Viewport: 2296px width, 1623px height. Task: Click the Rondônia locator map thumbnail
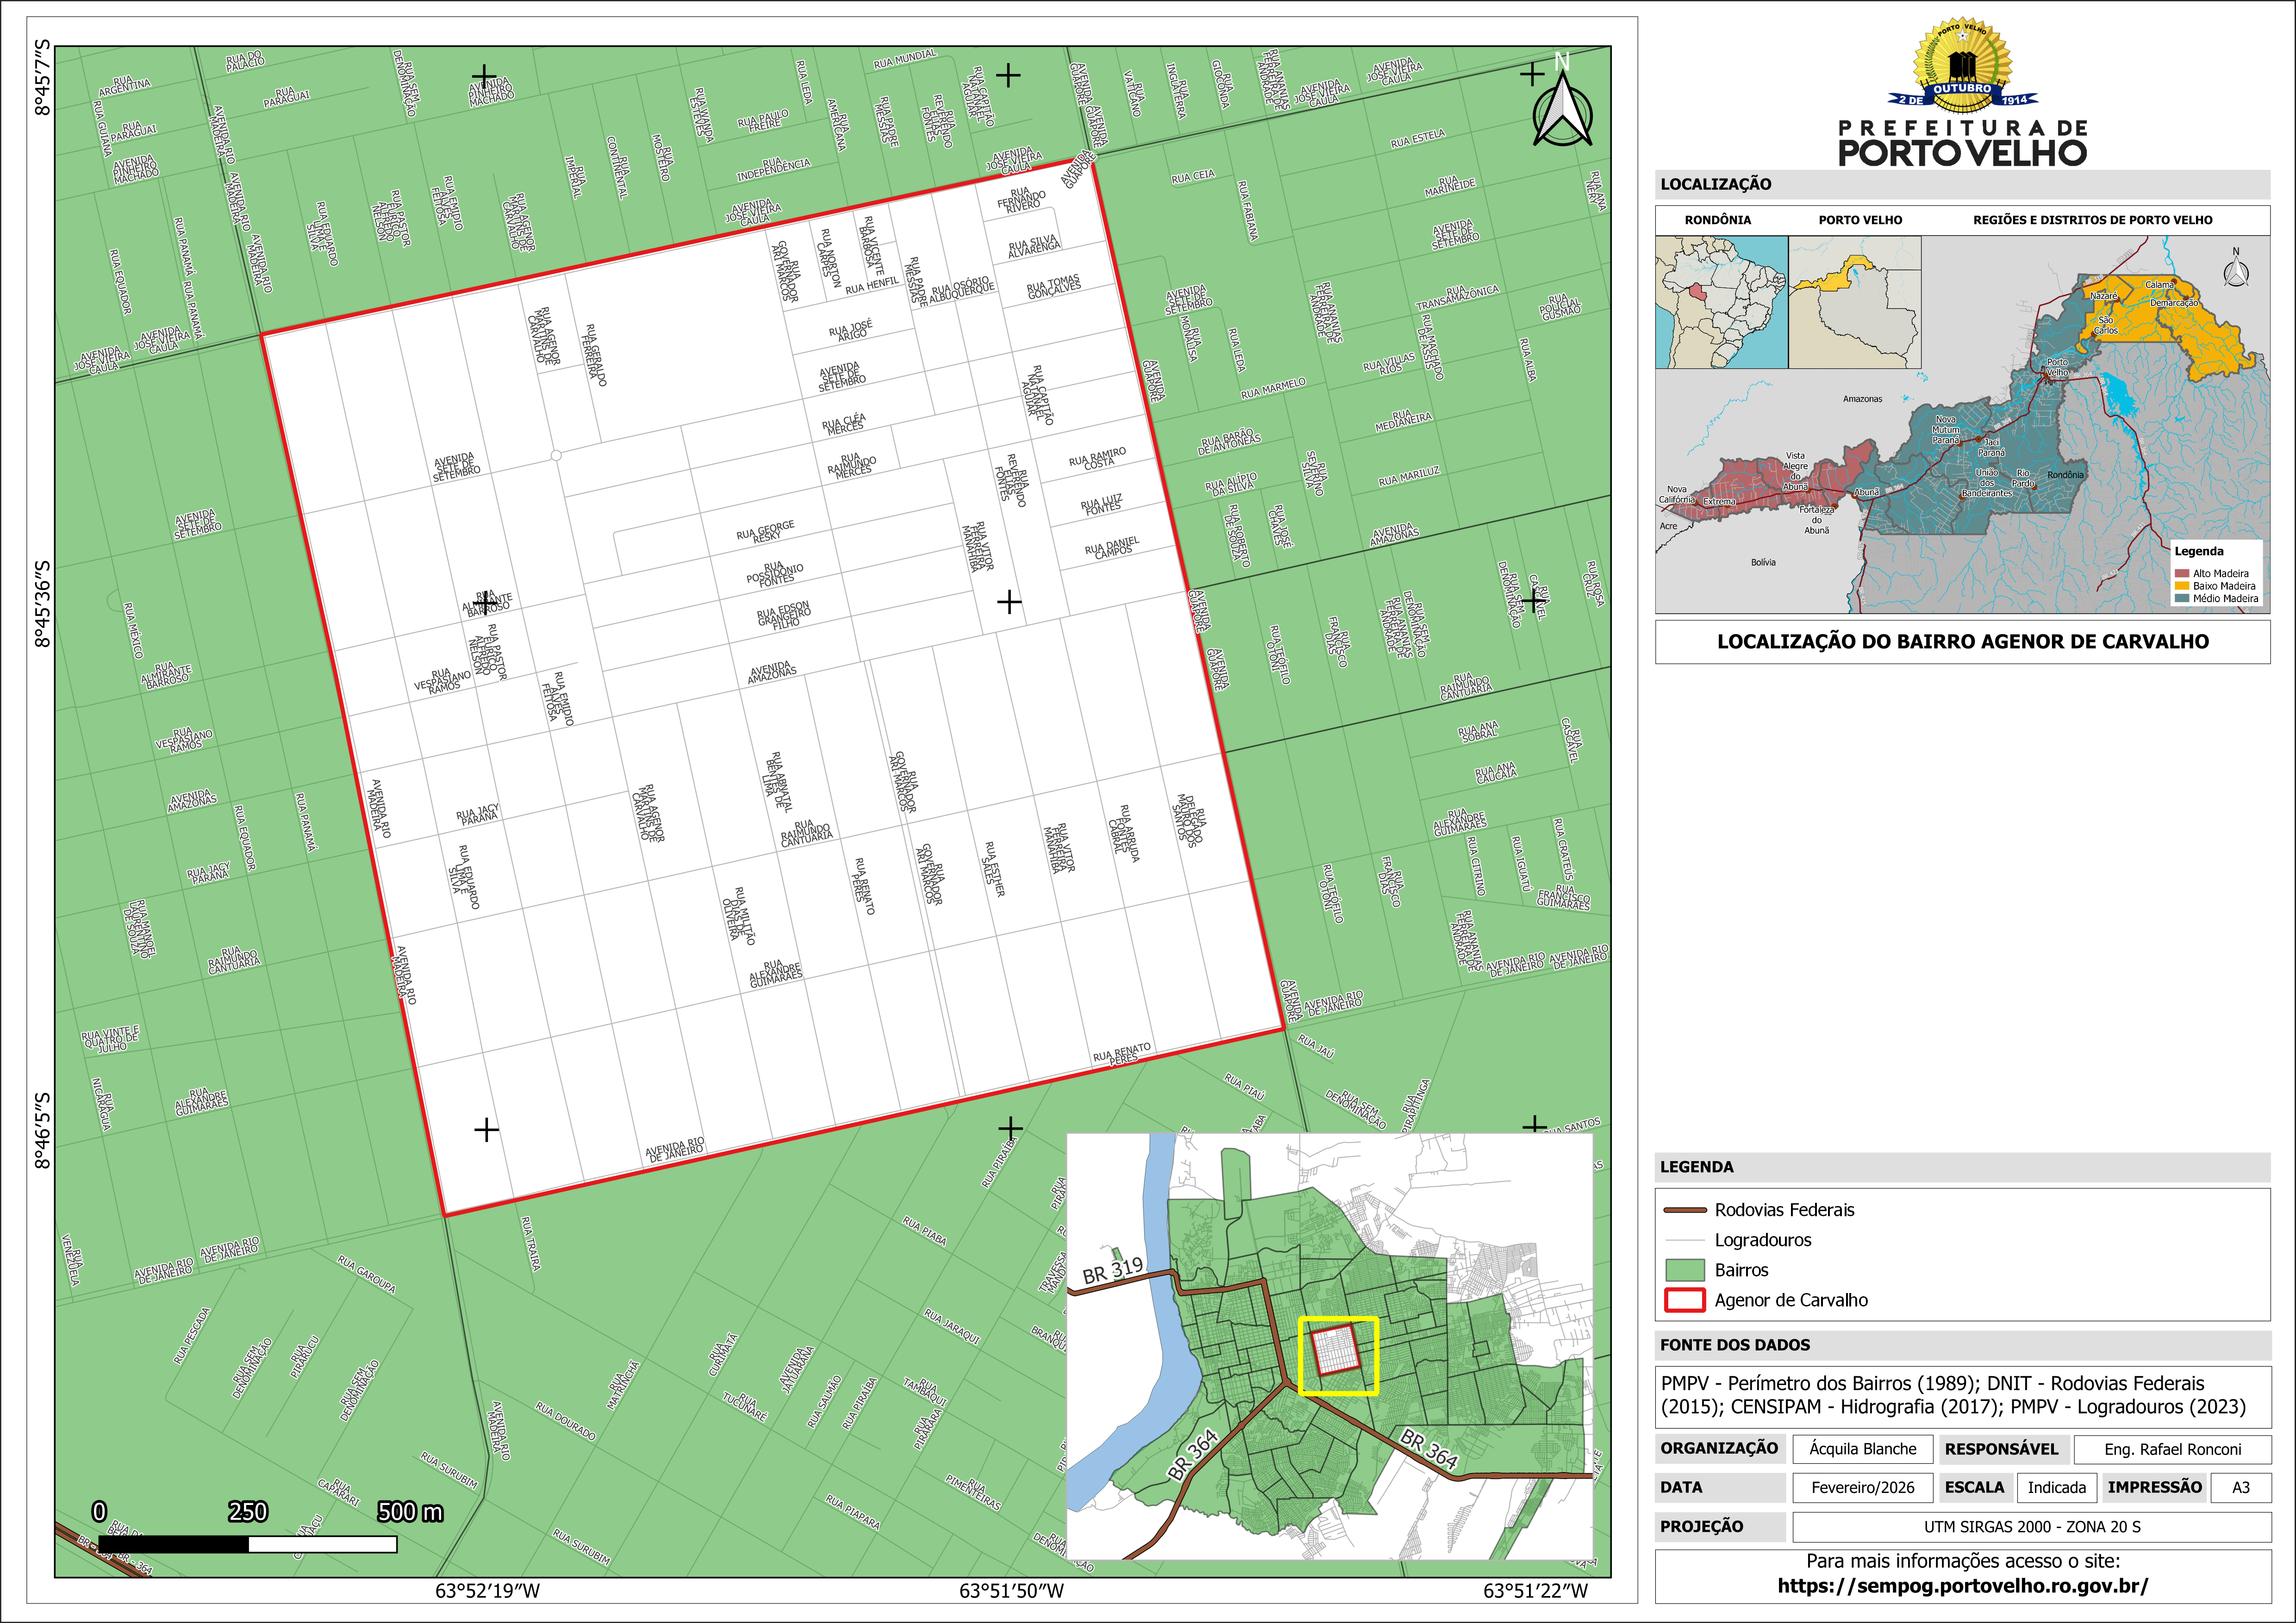pyautogui.click(x=1721, y=302)
